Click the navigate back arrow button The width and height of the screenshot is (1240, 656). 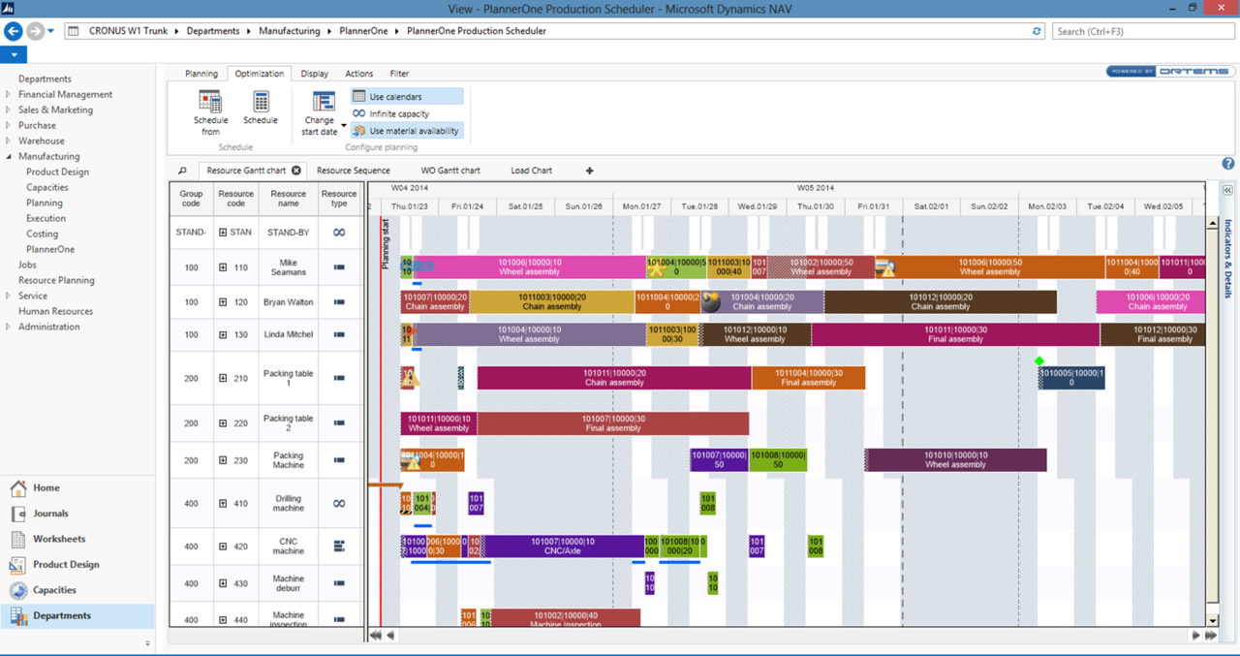click(14, 31)
